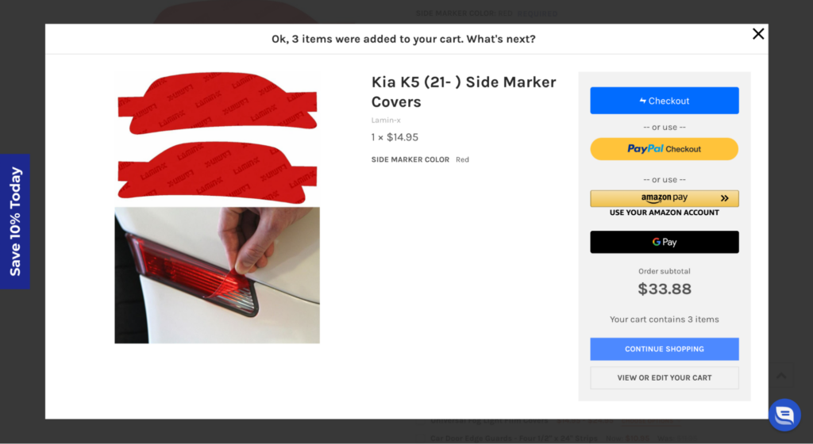Click the blue Checkout button

[x=665, y=101]
